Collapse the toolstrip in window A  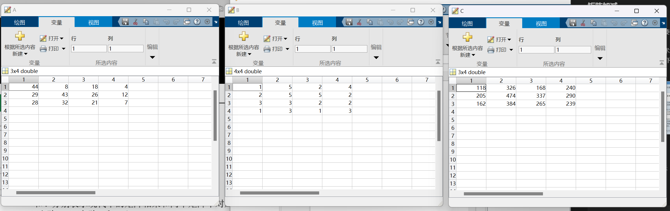pyautogui.click(x=214, y=62)
